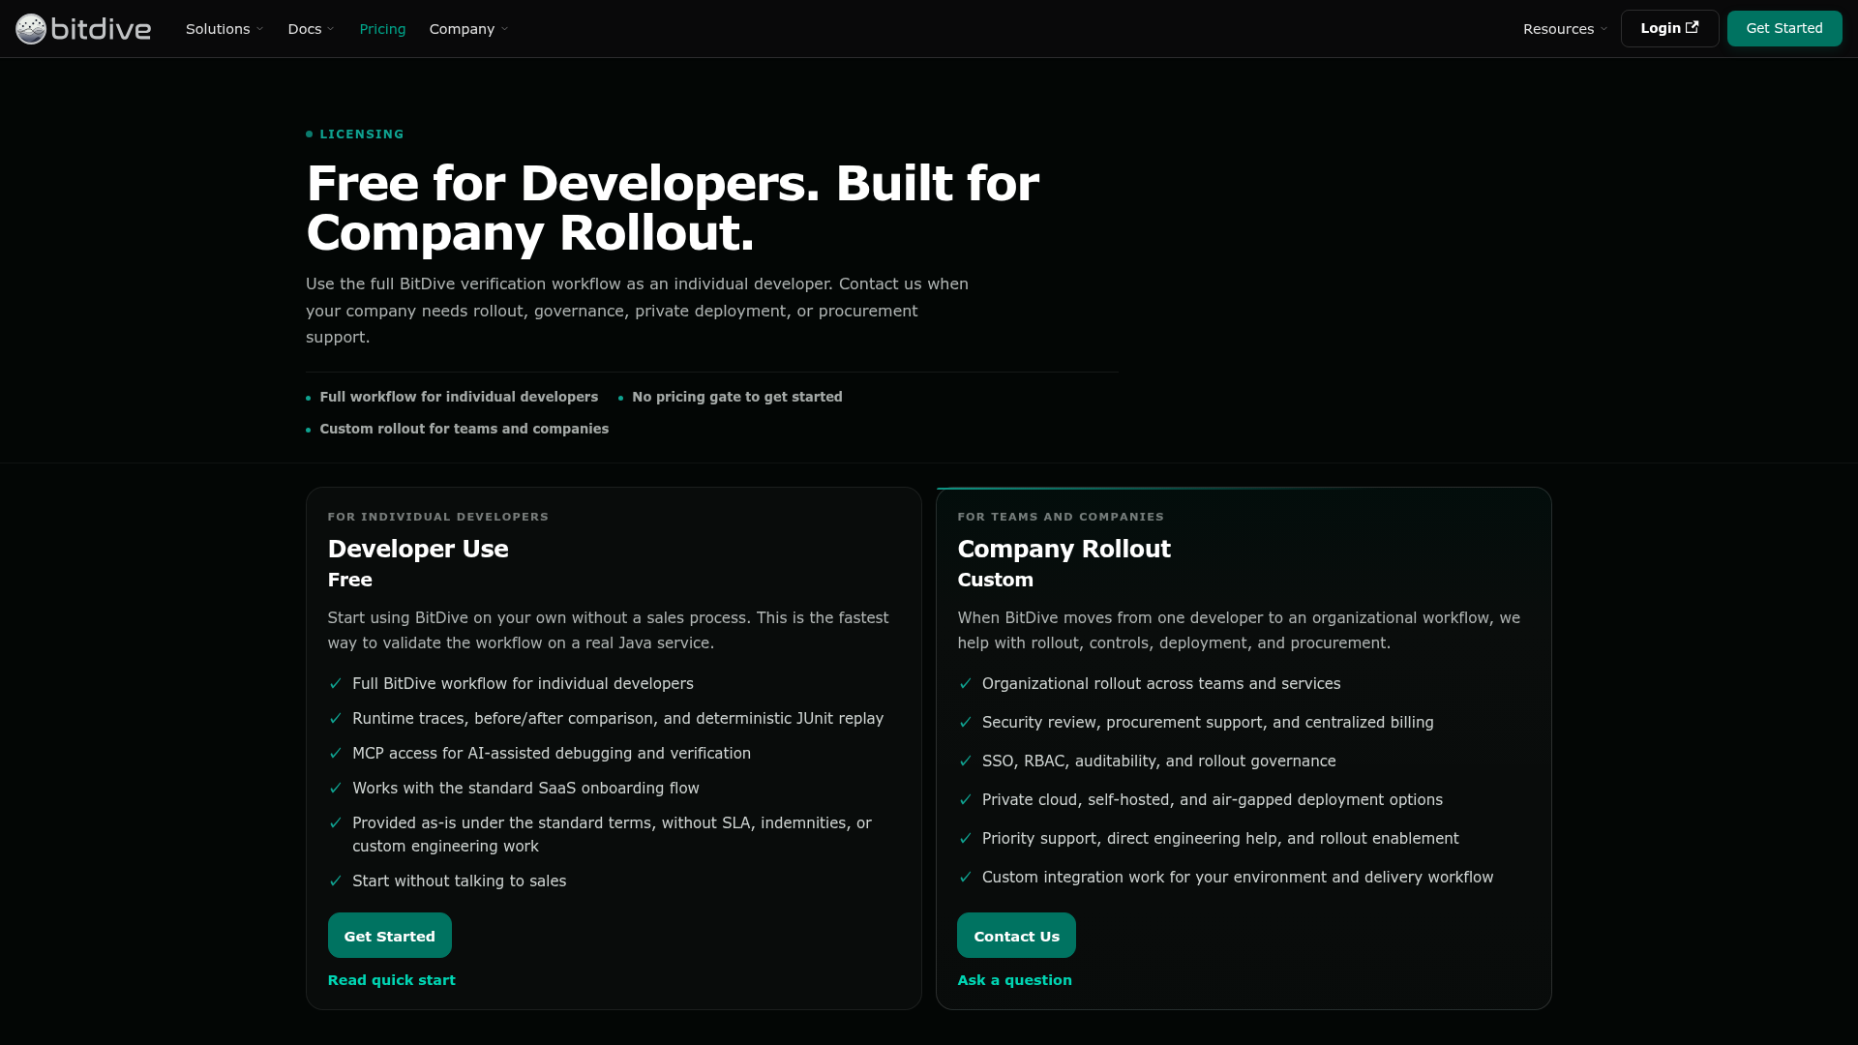Click "Organizational rollout across teams and services"

pos(1161,684)
